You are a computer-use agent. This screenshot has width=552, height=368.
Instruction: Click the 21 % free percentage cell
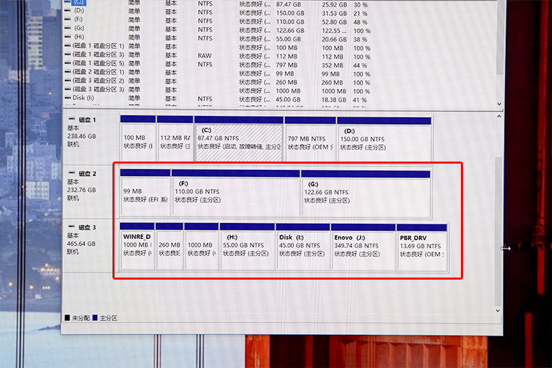click(x=360, y=13)
